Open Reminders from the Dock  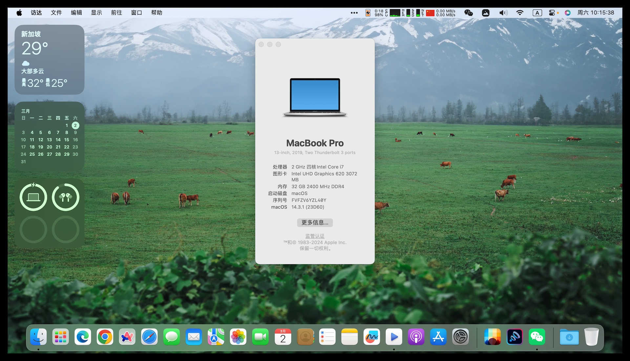point(327,337)
